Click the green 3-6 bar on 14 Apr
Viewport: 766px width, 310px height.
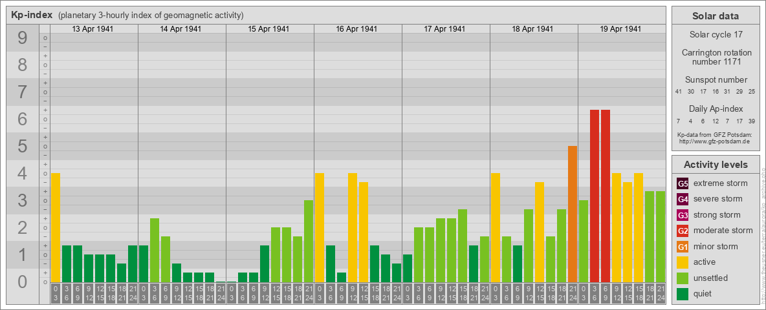pos(155,250)
